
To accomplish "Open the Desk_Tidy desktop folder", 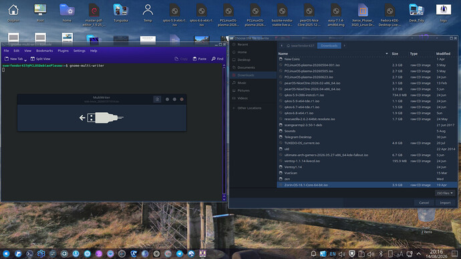I will 417,13.
